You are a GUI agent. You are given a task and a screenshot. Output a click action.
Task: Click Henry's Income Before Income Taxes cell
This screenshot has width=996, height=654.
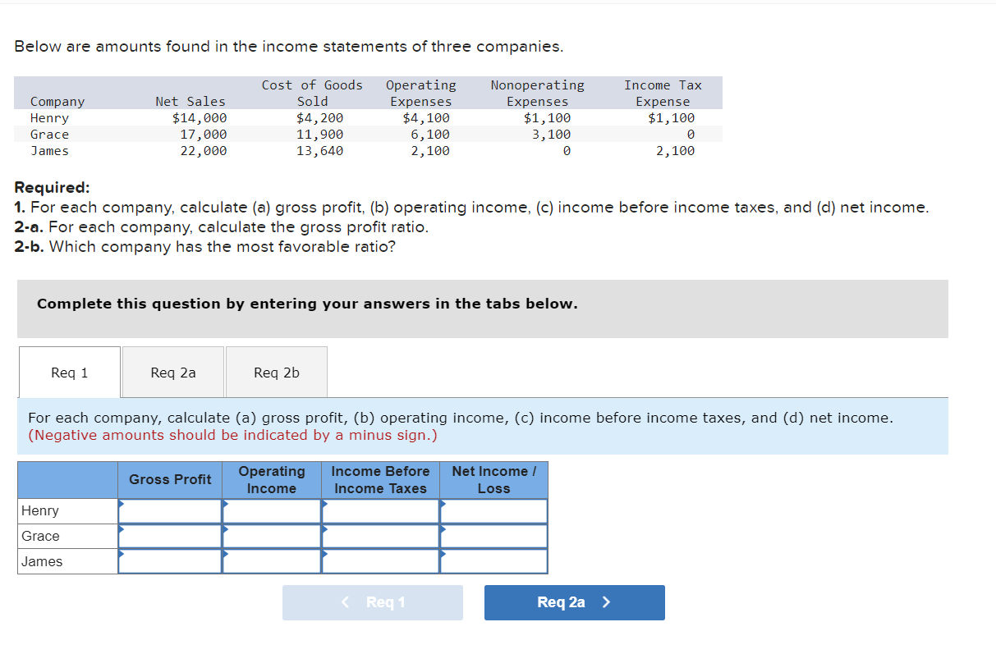379,510
